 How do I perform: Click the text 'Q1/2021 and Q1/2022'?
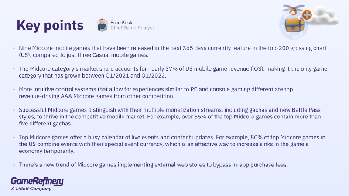(x=136, y=75)
